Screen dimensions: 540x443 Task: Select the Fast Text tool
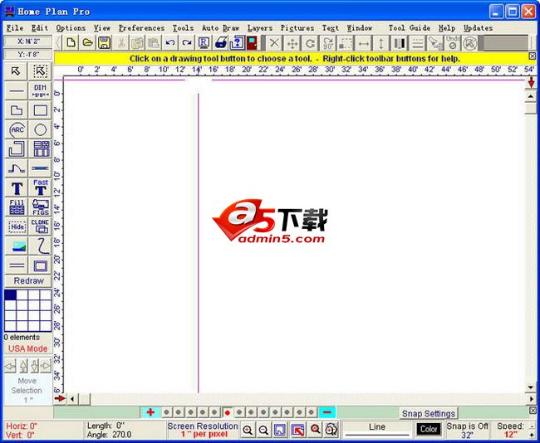coord(41,187)
